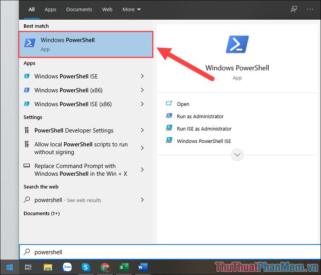321x275 pixels.
Task: Expand Windows PowerShell ISE result arrow
Action: 142,76
